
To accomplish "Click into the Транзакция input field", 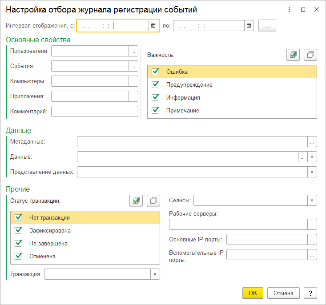I will click(97, 274).
